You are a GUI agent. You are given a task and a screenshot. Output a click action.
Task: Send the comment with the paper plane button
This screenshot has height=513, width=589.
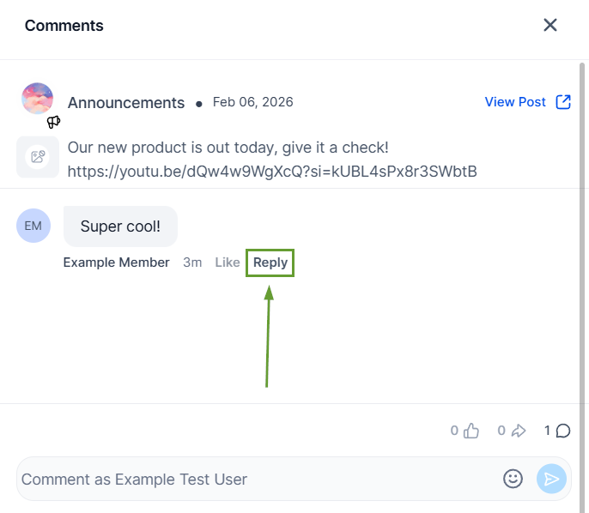point(551,479)
